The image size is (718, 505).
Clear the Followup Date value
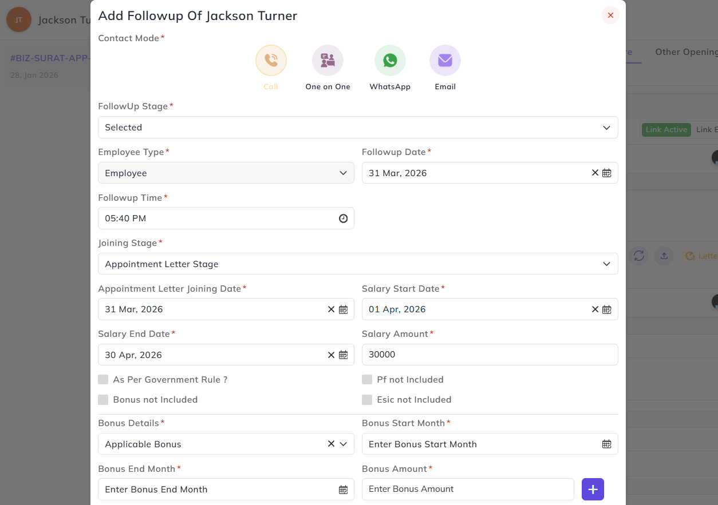coord(595,173)
